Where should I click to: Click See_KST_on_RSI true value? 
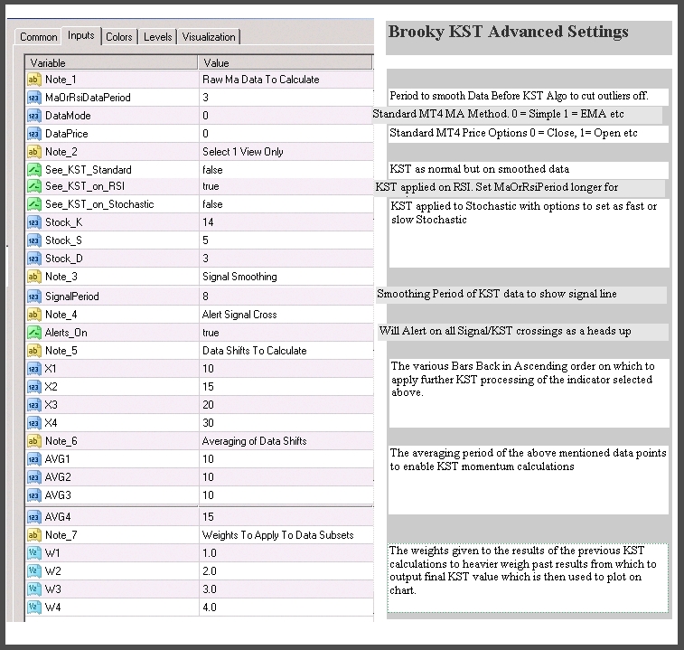[286, 186]
